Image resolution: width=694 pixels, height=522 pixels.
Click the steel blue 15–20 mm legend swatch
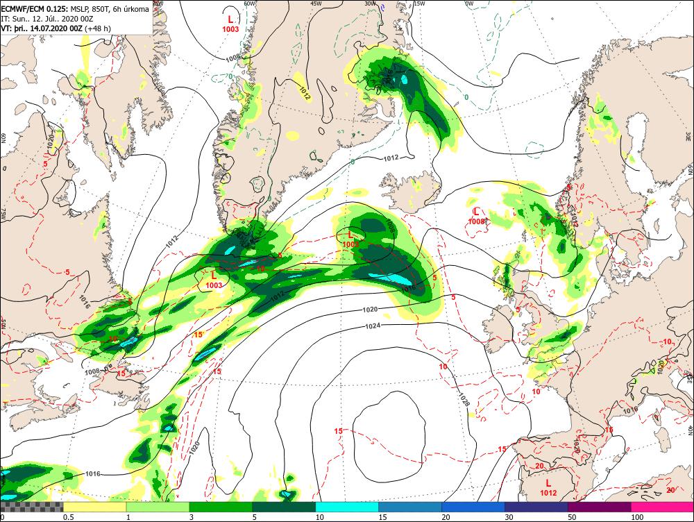click(x=410, y=507)
